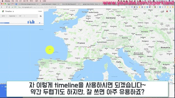Select the isolated rightmost histogram bar
The height and width of the screenshot is (98, 175).
(40, 23)
